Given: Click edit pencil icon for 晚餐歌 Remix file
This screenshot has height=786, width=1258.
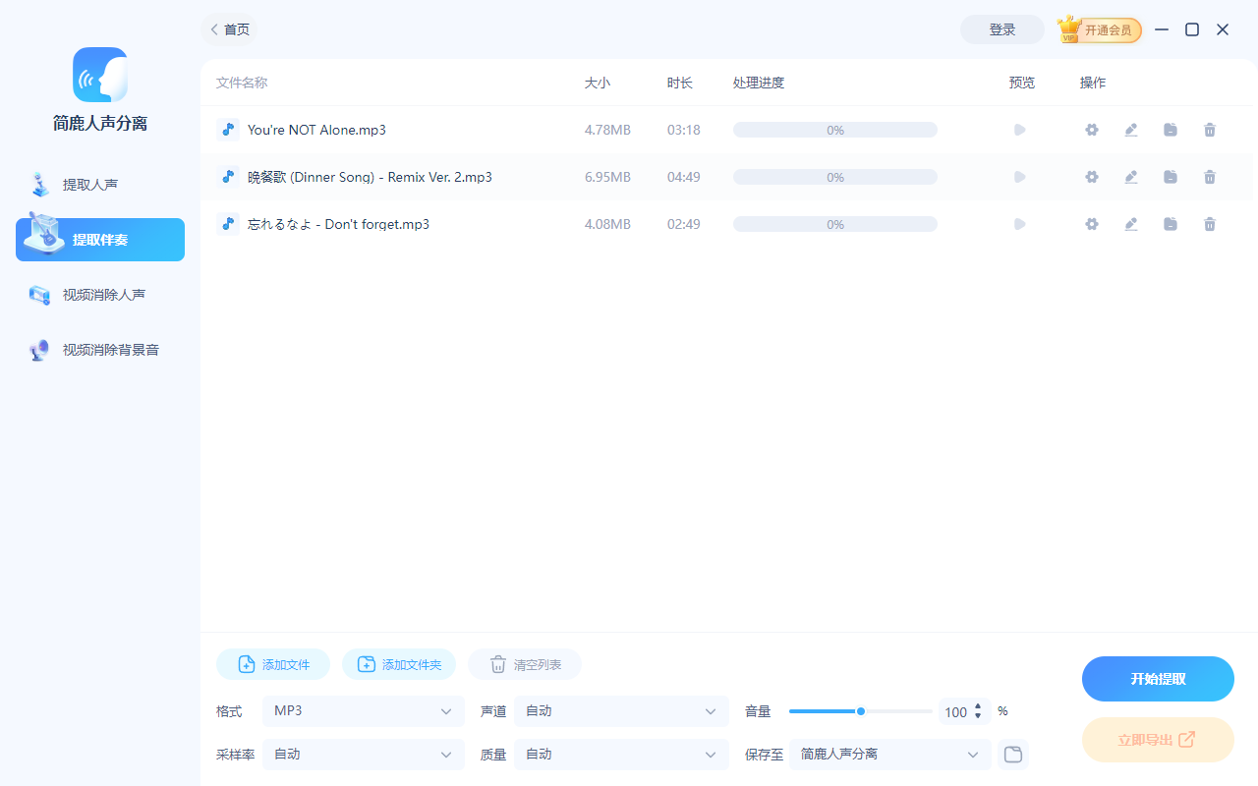Looking at the screenshot, I should tap(1131, 177).
